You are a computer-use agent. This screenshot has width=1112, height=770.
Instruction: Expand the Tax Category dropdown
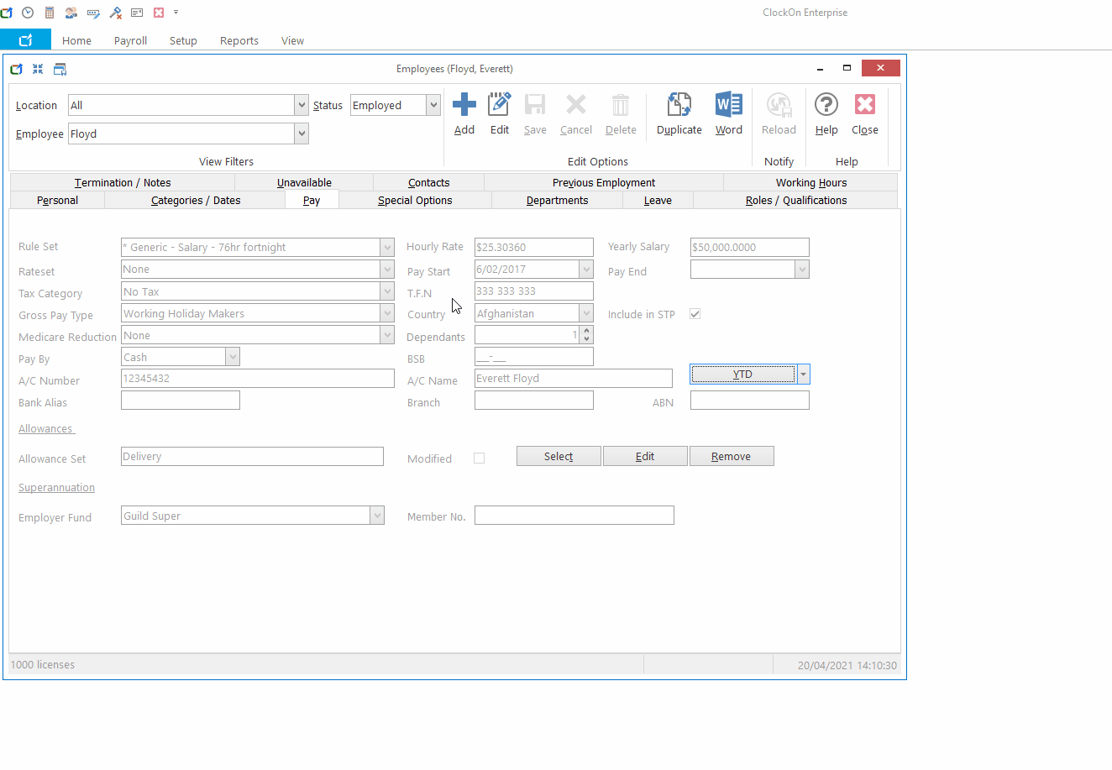coord(387,291)
